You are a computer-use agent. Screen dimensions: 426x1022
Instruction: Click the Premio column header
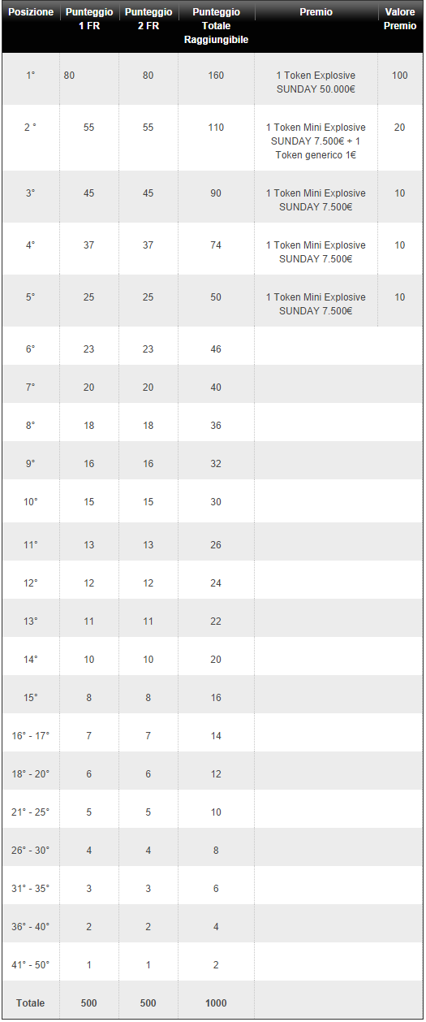[316, 13]
